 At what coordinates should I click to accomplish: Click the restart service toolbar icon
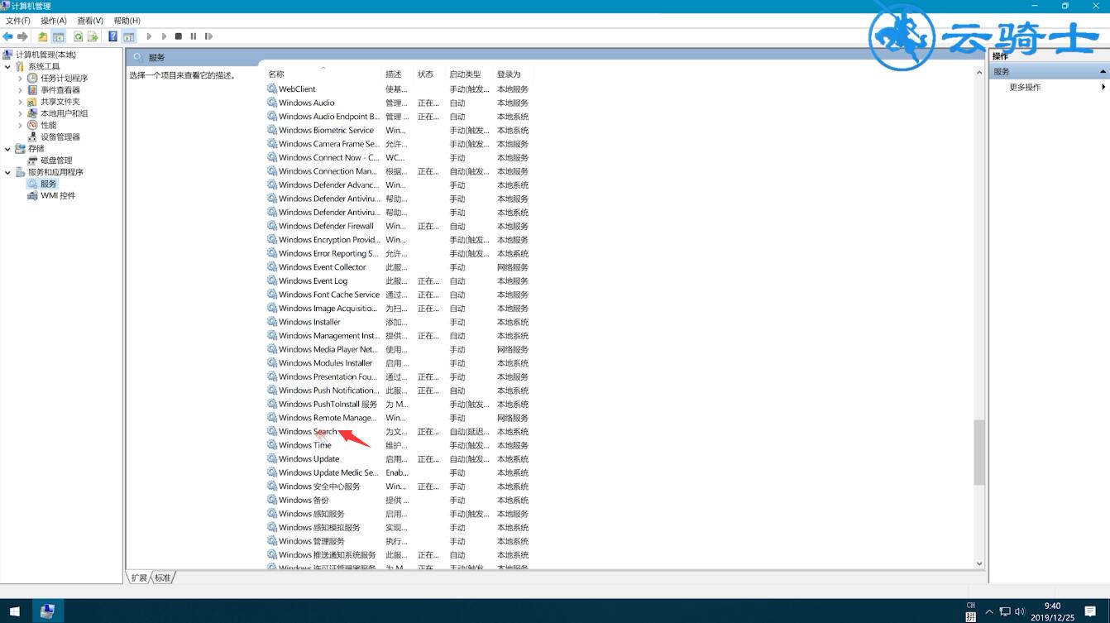pos(208,36)
